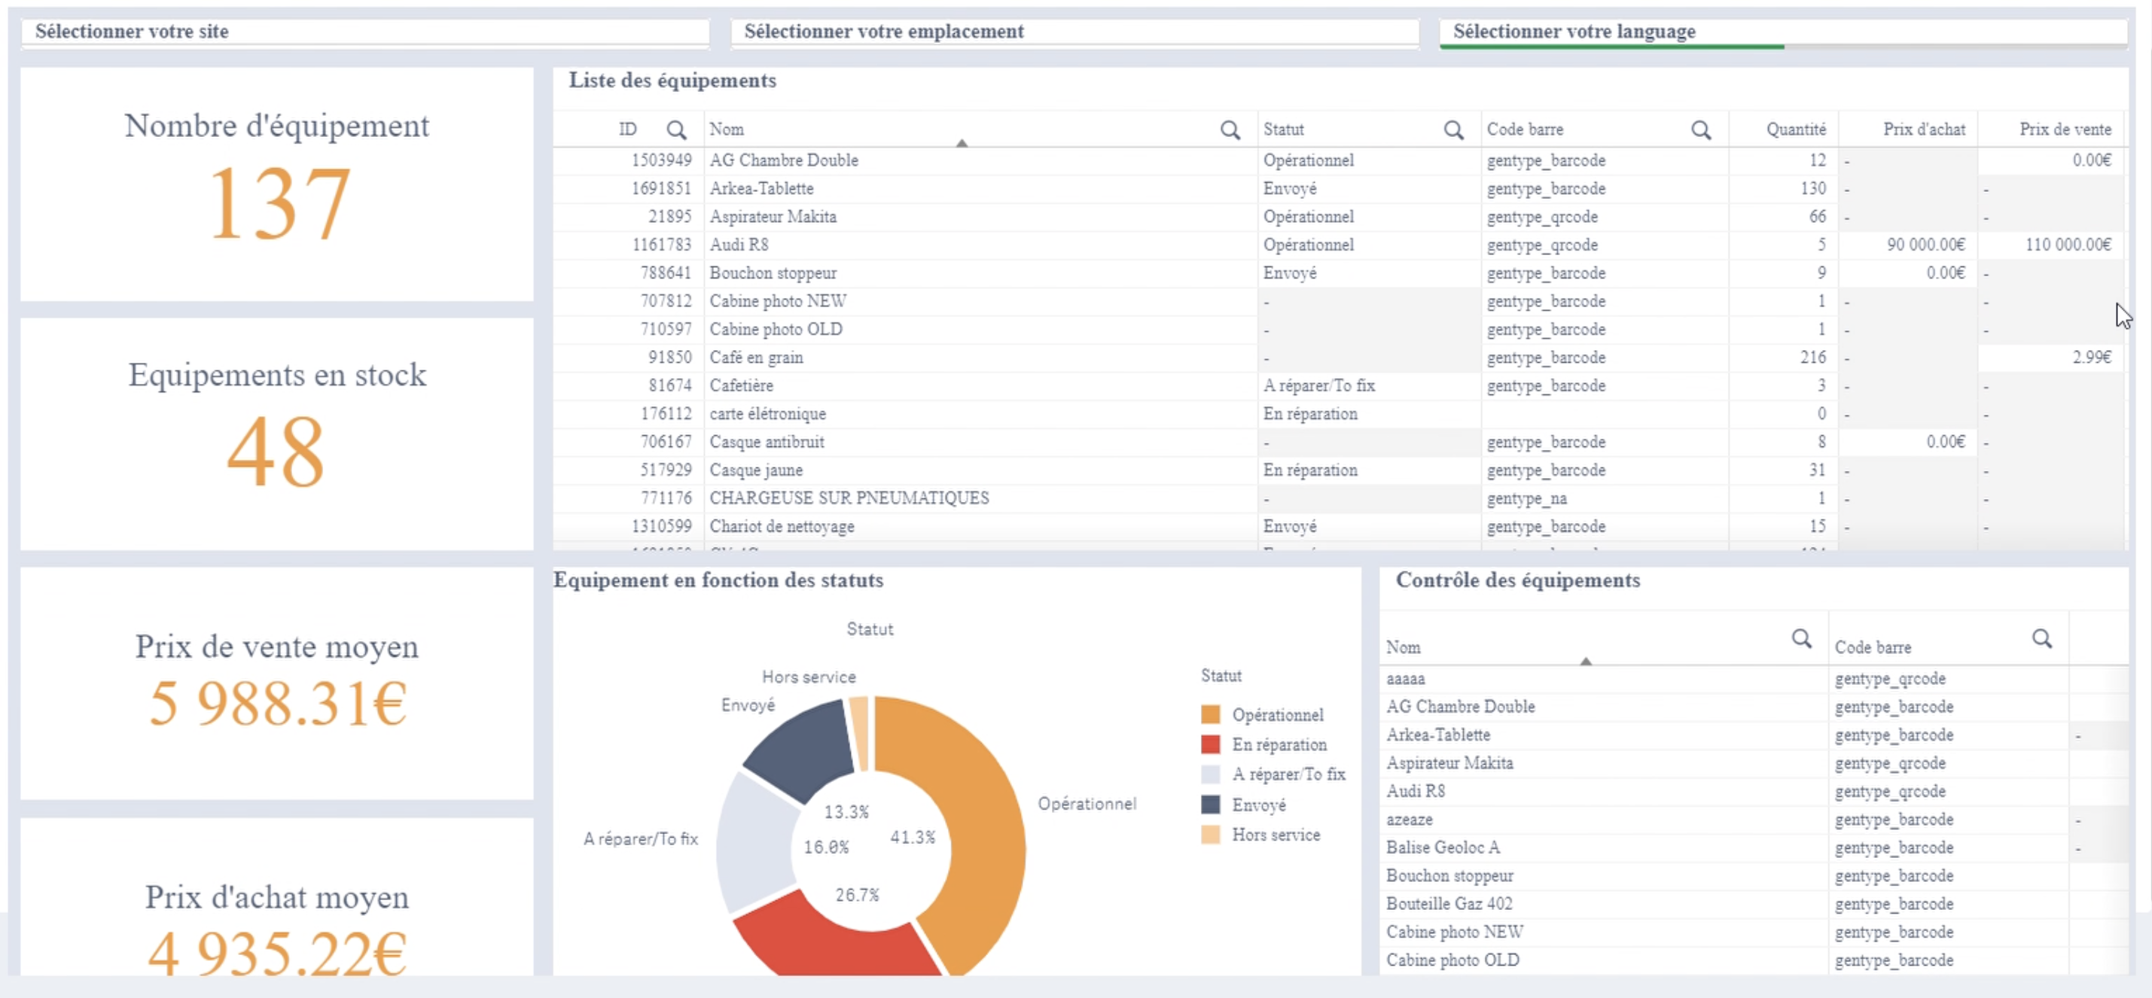Sort equipment list by Prix d'achat

[x=1924, y=129]
